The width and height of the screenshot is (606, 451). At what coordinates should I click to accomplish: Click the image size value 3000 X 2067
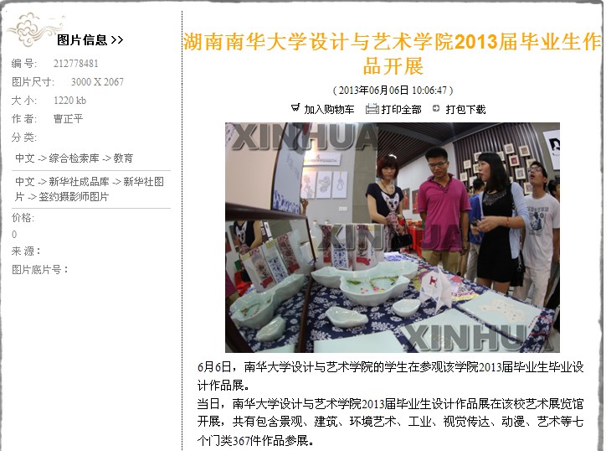pos(97,81)
